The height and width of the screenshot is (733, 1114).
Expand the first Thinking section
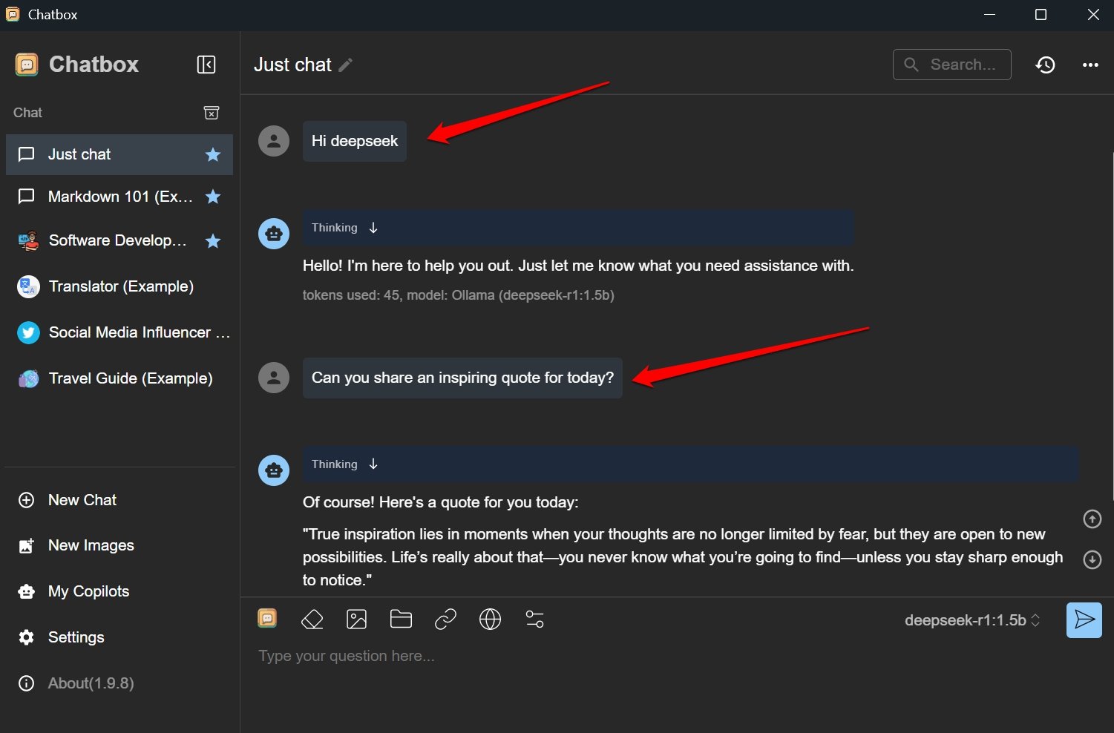(x=577, y=228)
